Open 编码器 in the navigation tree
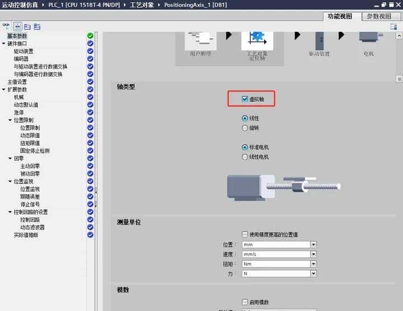Viewport: 403px width, 311px height. pos(21,59)
